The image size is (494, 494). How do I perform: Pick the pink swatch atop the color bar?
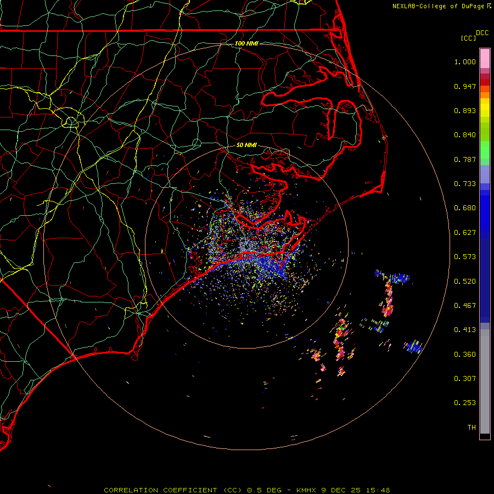point(485,58)
